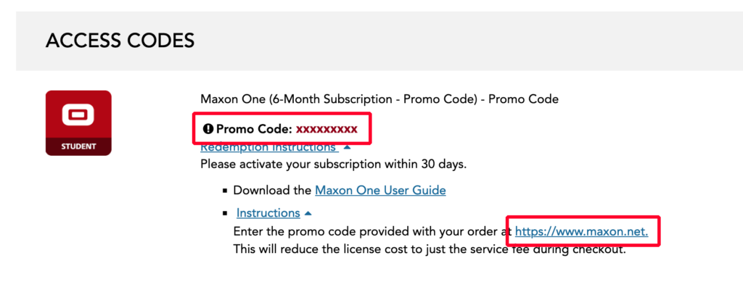Image resolution: width=743 pixels, height=295 pixels.
Task: Collapse the Redemption Instructions arrow
Action: (347, 147)
